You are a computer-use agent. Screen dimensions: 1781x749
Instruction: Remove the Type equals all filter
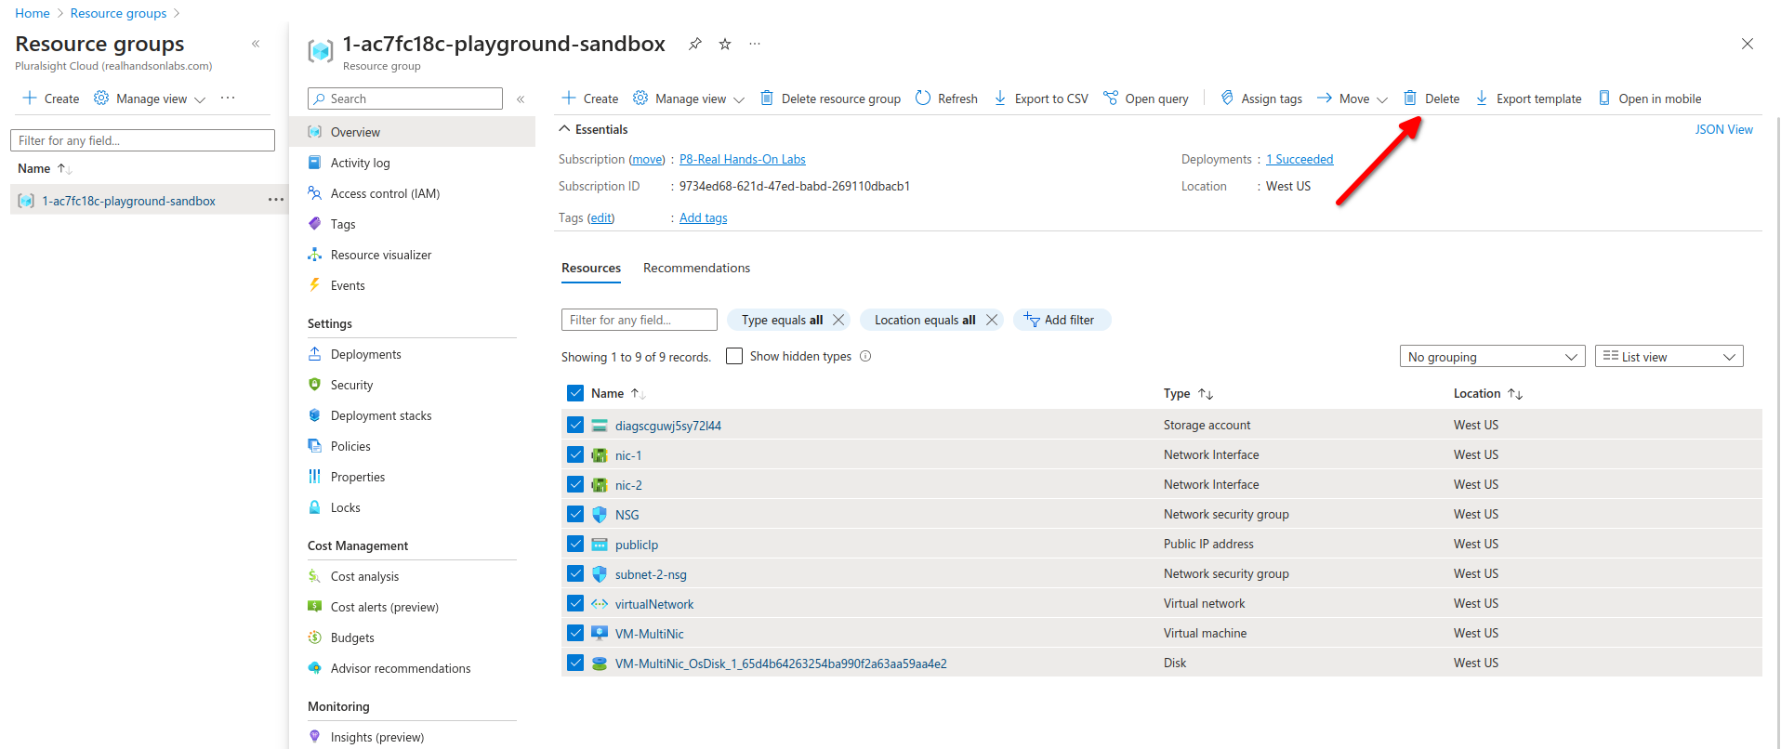click(x=838, y=320)
